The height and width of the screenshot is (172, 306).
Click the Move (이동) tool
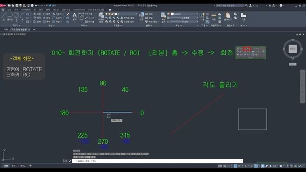pos(37,14)
